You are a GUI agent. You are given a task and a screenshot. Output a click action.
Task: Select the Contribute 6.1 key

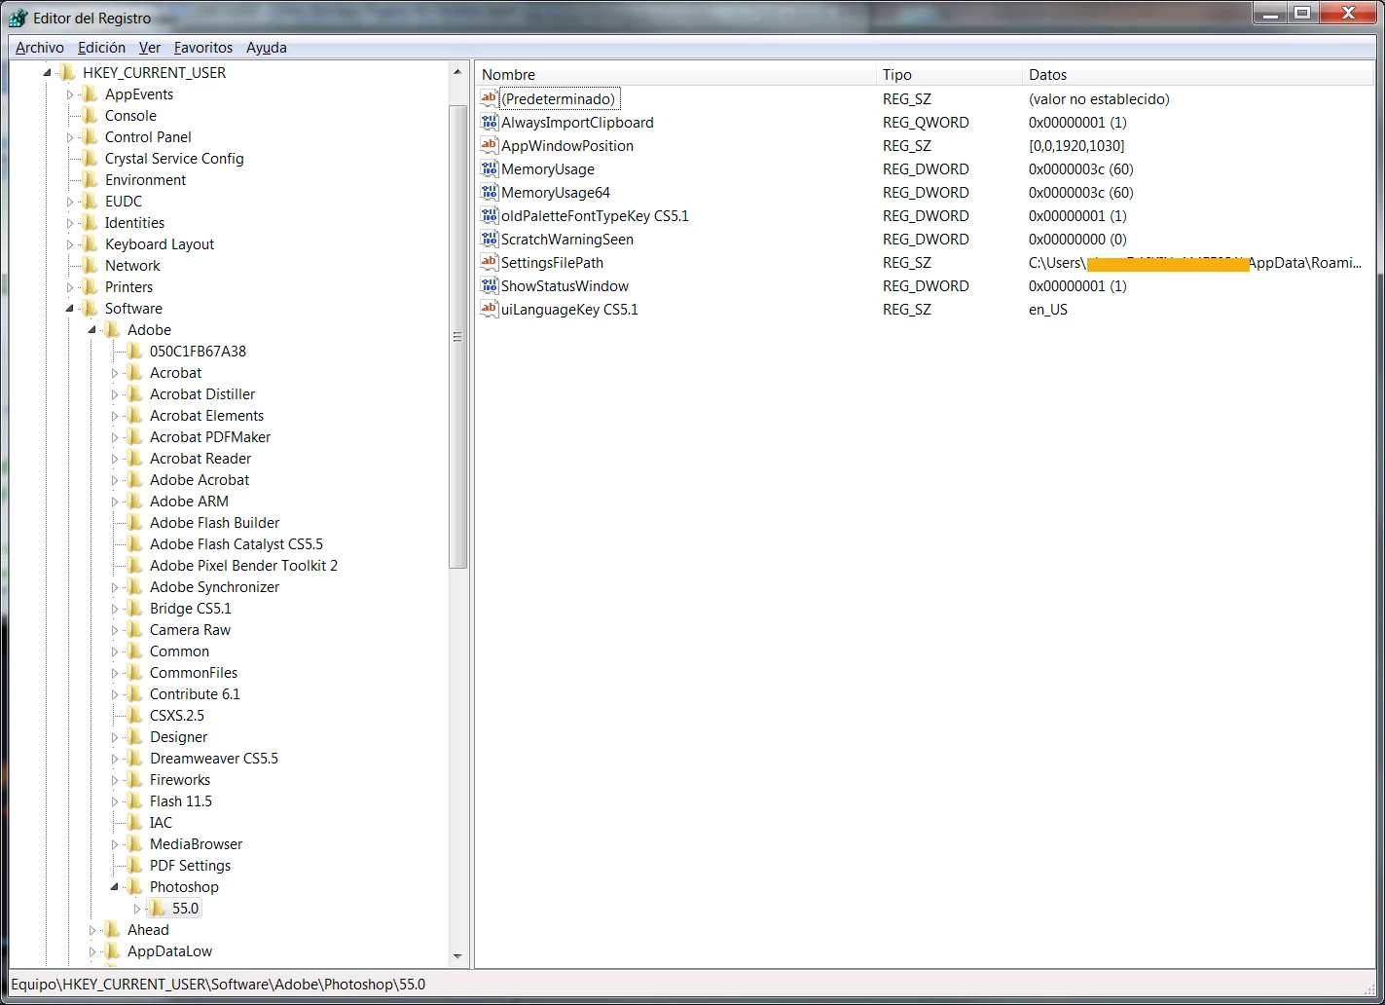(x=195, y=694)
